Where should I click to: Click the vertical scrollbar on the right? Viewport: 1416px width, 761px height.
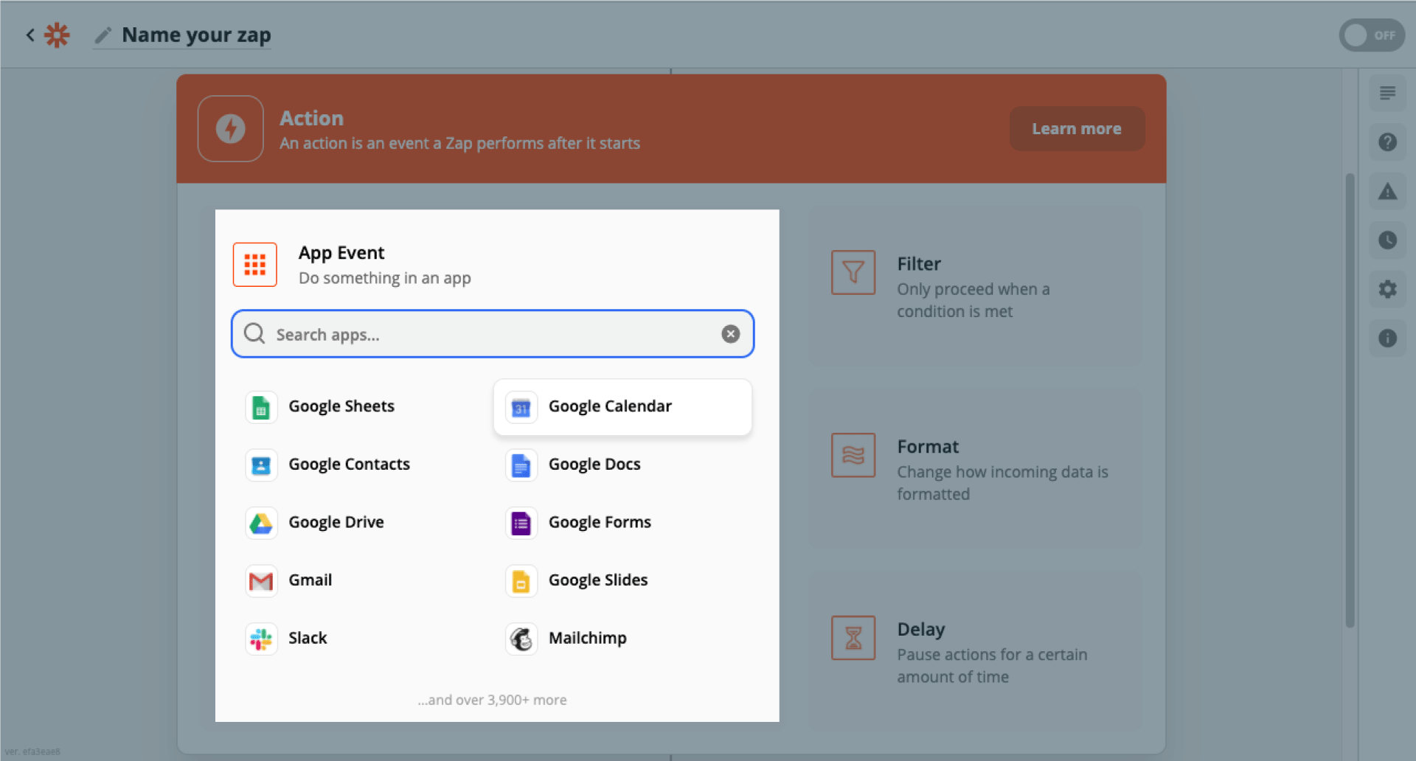click(1350, 400)
